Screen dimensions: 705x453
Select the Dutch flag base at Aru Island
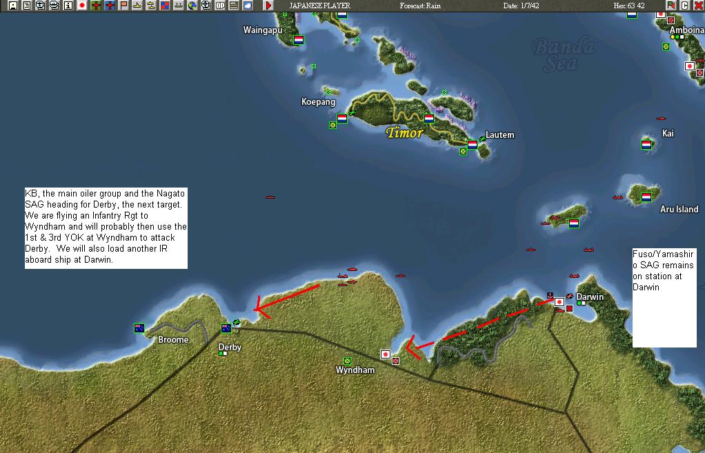(x=646, y=197)
